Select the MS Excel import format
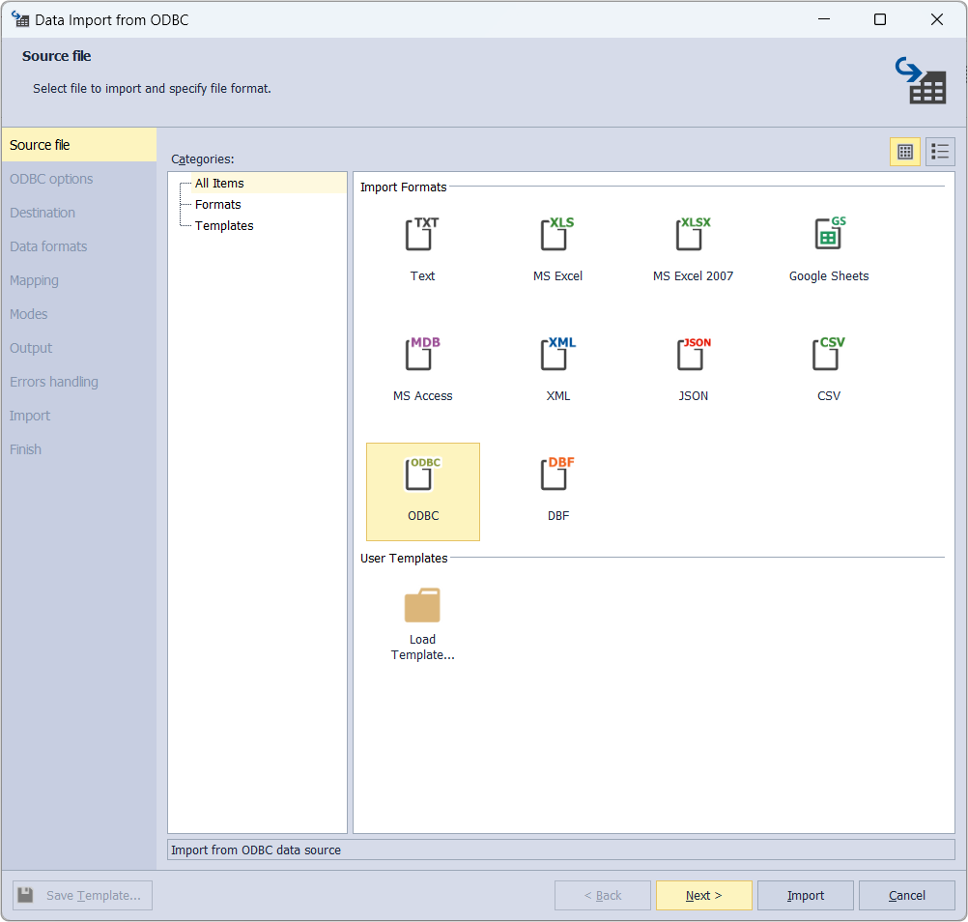The width and height of the screenshot is (968, 922). coord(557,246)
